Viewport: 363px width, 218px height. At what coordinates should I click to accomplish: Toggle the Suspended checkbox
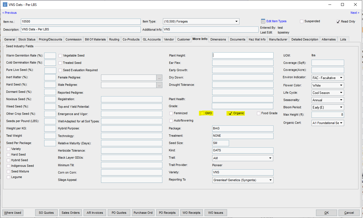pyautogui.click(x=302, y=21)
